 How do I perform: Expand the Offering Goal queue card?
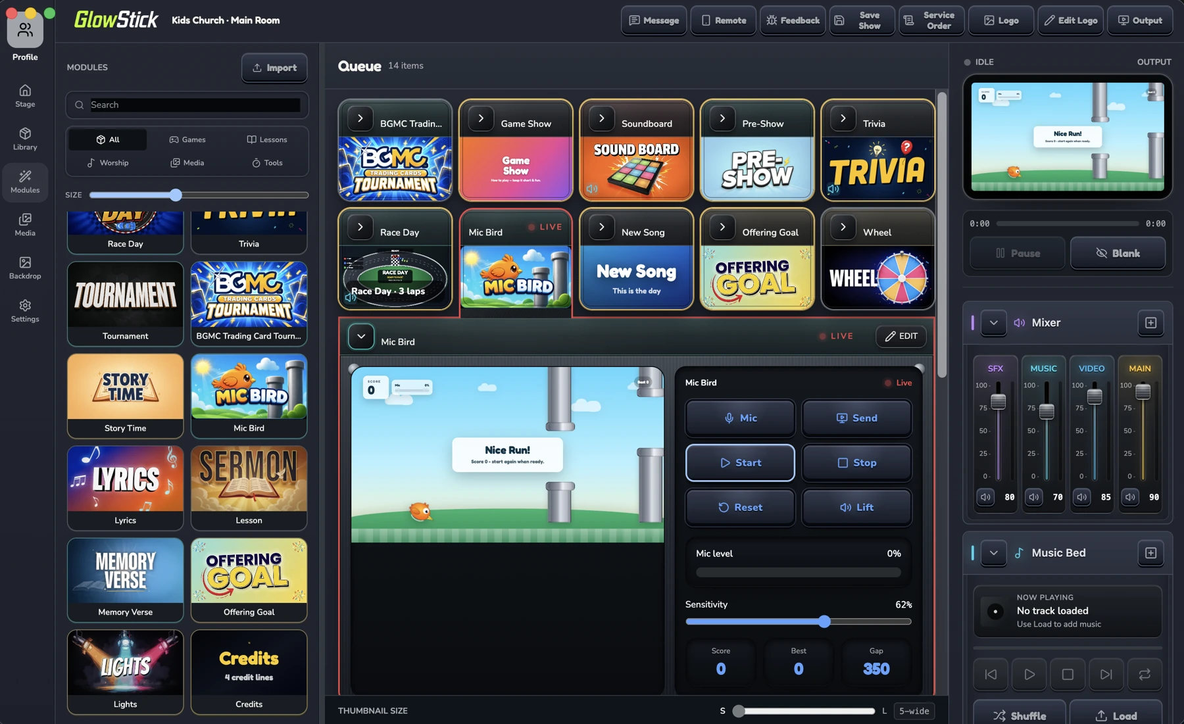(x=722, y=227)
